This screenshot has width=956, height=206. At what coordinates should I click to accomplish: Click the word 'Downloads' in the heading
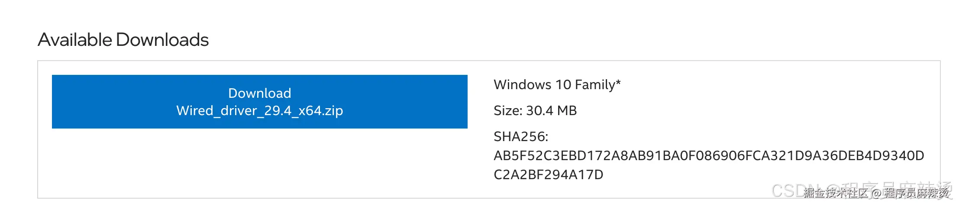(x=162, y=40)
